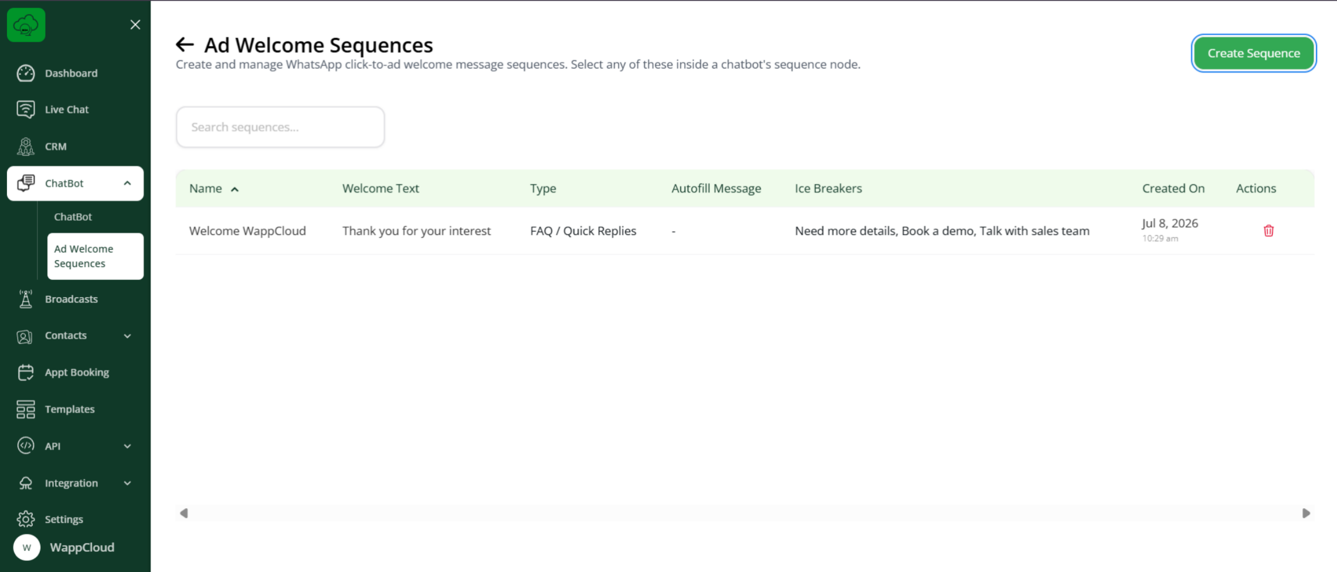Click the Appt Booking calendar icon
The height and width of the screenshot is (572, 1337).
point(26,372)
